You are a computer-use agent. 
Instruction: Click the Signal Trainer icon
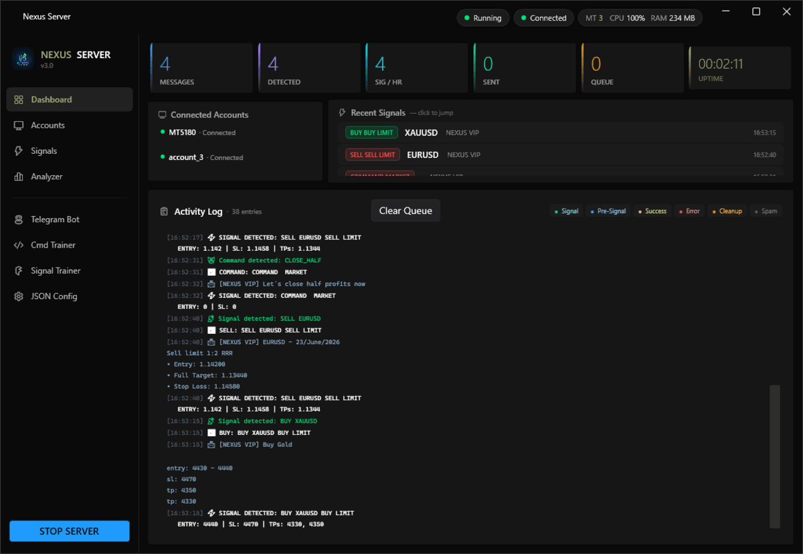pos(19,270)
